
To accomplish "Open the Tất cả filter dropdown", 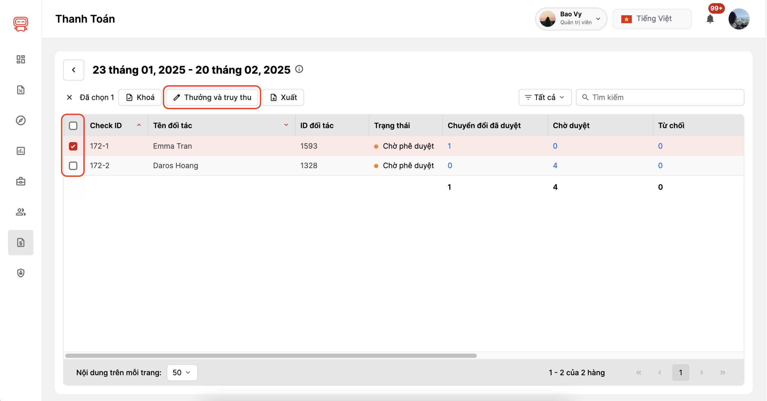I will [545, 97].
